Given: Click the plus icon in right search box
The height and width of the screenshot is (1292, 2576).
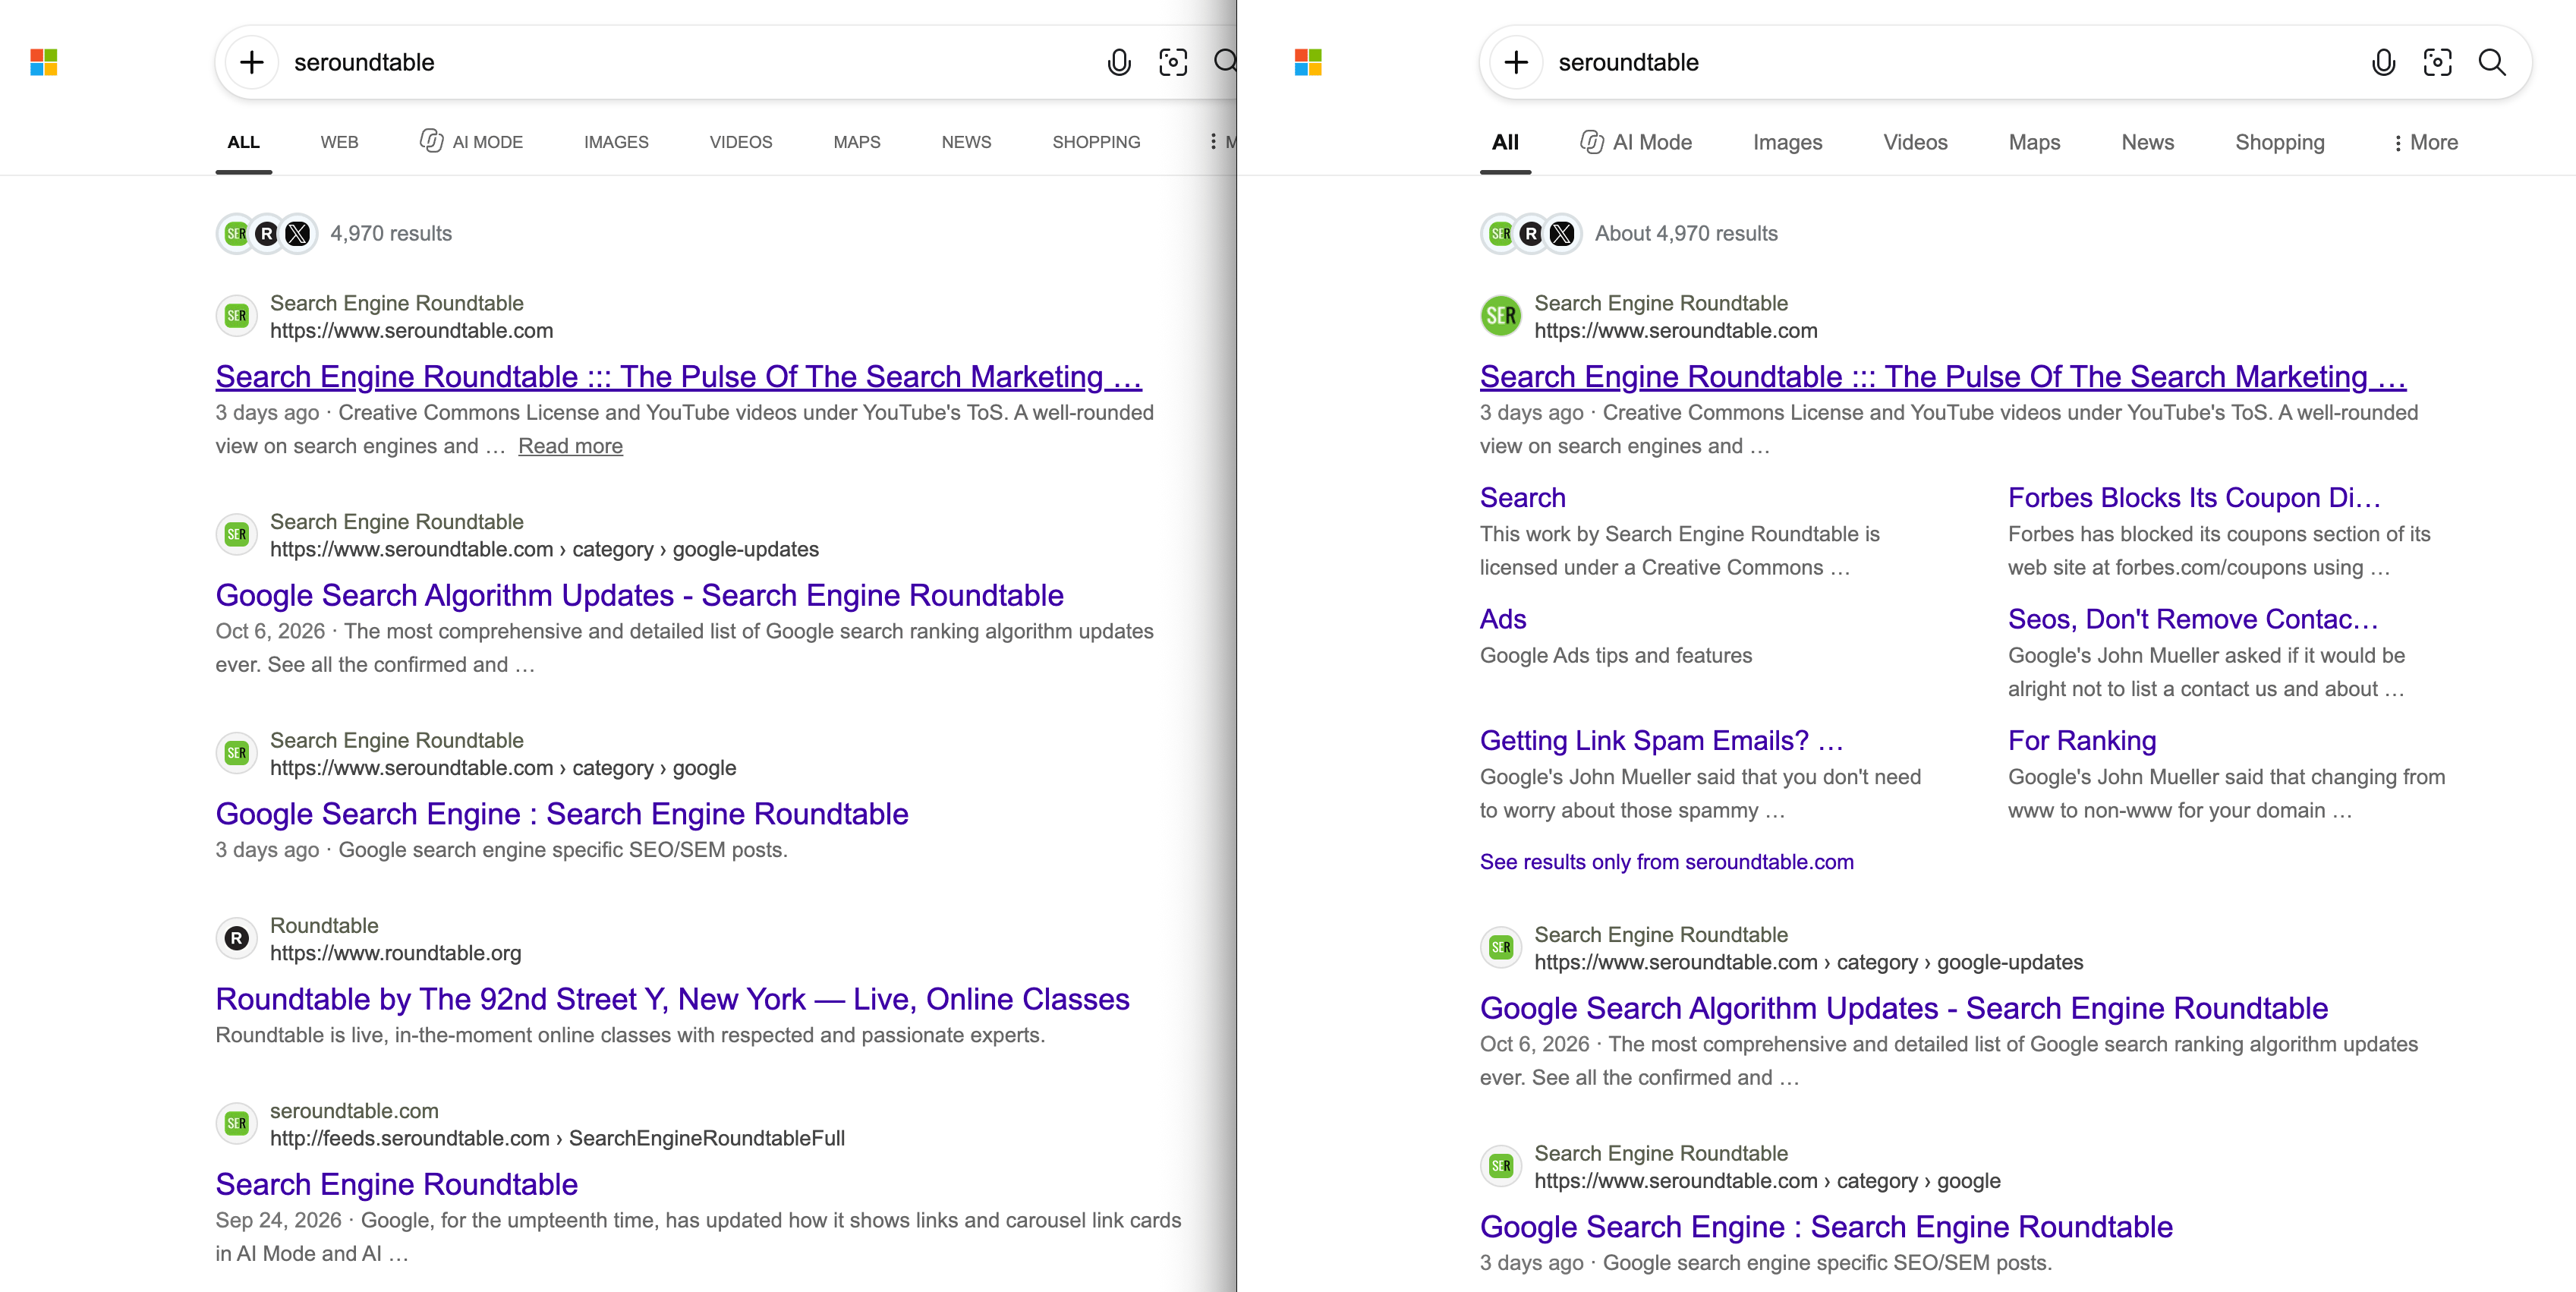Looking at the screenshot, I should click(1516, 62).
